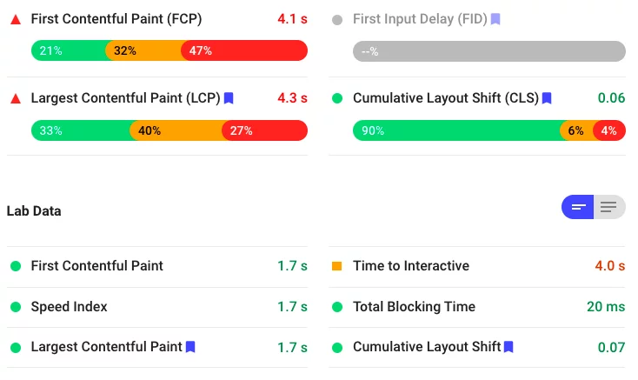Click the green circle beside Total Blocking Time
Screen dimensions: 638x380
pos(337,307)
